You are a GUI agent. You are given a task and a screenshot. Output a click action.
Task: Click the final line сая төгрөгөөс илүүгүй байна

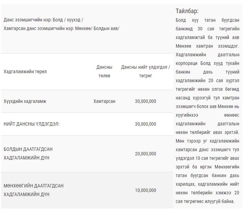click(205, 201)
